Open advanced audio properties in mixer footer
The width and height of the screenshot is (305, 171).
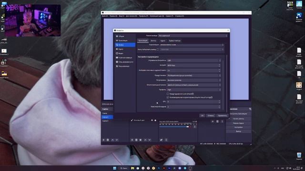click(x=161, y=140)
